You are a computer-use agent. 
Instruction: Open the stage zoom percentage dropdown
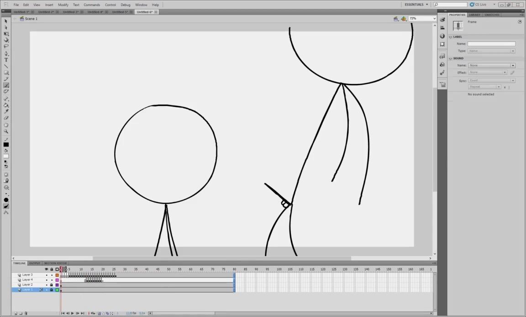434,19
